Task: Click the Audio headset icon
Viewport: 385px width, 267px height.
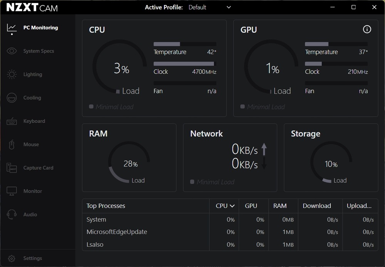Action: click(12, 214)
